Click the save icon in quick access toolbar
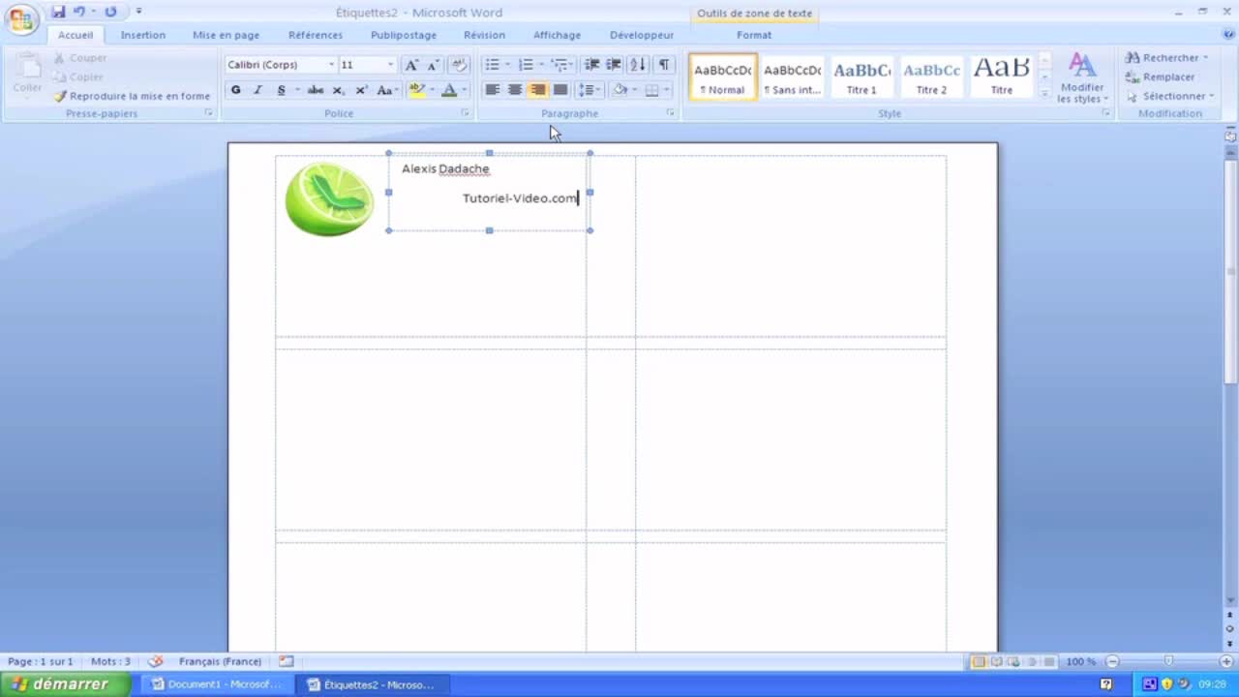 pyautogui.click(x=58, y=12)
